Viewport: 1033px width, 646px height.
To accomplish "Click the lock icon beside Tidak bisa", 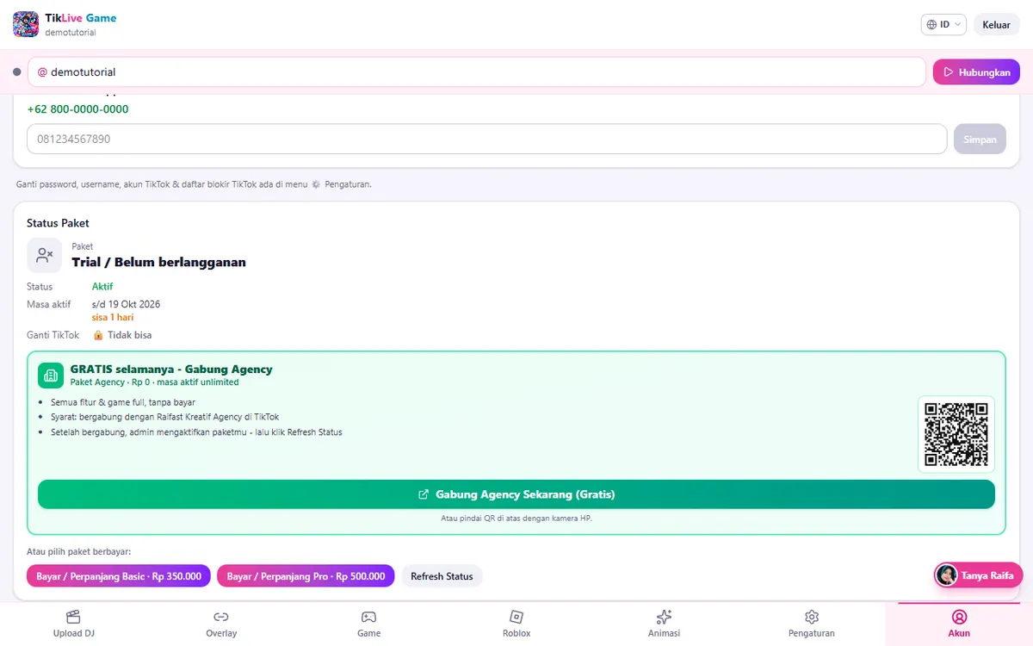I will coord(98,335).
